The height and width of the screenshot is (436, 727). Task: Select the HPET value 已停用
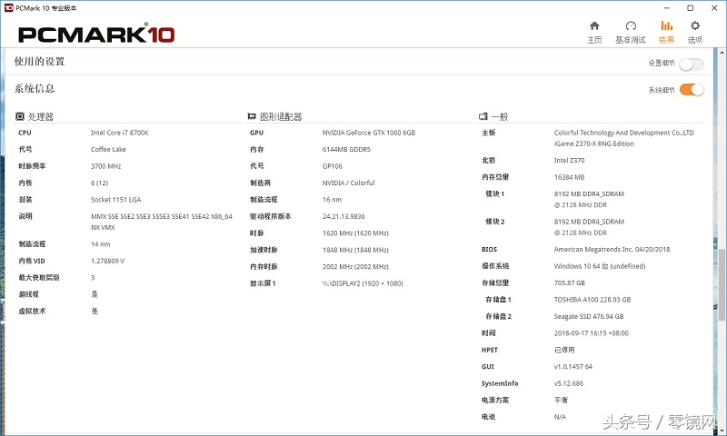564,350
